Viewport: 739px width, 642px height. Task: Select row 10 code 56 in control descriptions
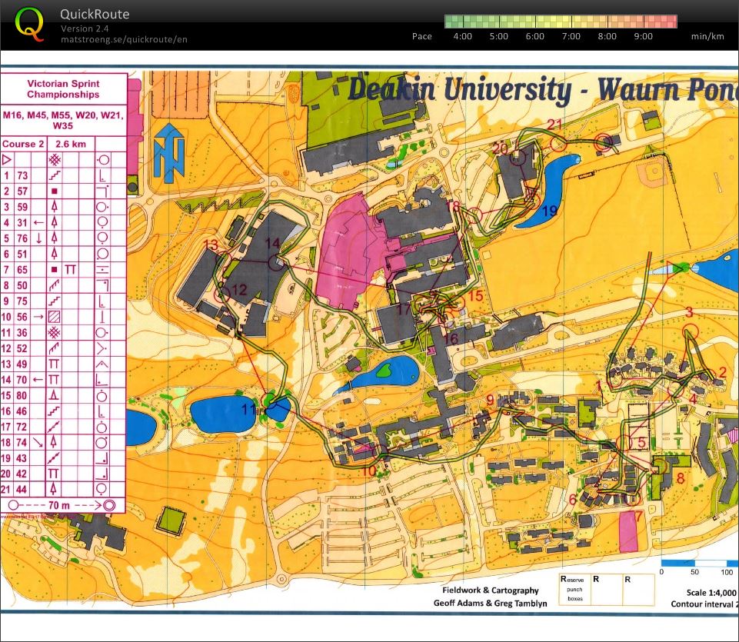[23, 317]
